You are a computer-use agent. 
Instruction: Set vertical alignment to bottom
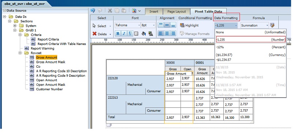[x=173, y=25]
